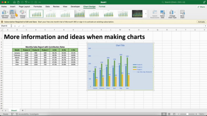Click the Home icon in title bar
207x116 pixels.
point(14,2)
